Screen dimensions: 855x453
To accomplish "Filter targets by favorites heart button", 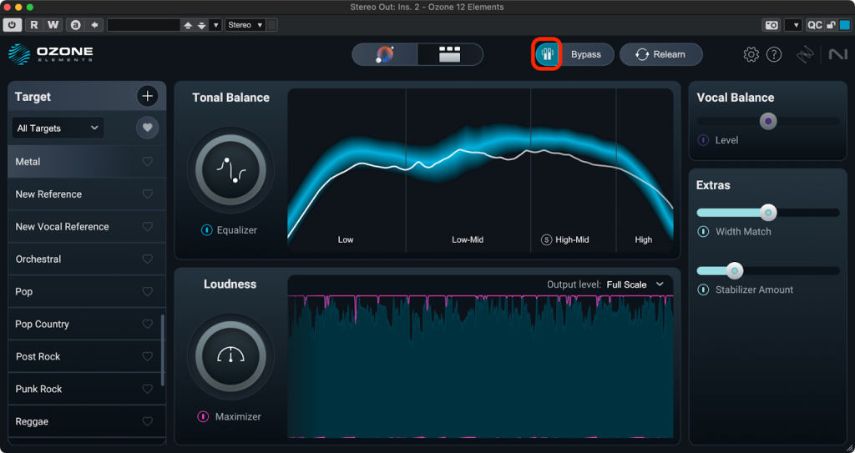I will (147, 128).
